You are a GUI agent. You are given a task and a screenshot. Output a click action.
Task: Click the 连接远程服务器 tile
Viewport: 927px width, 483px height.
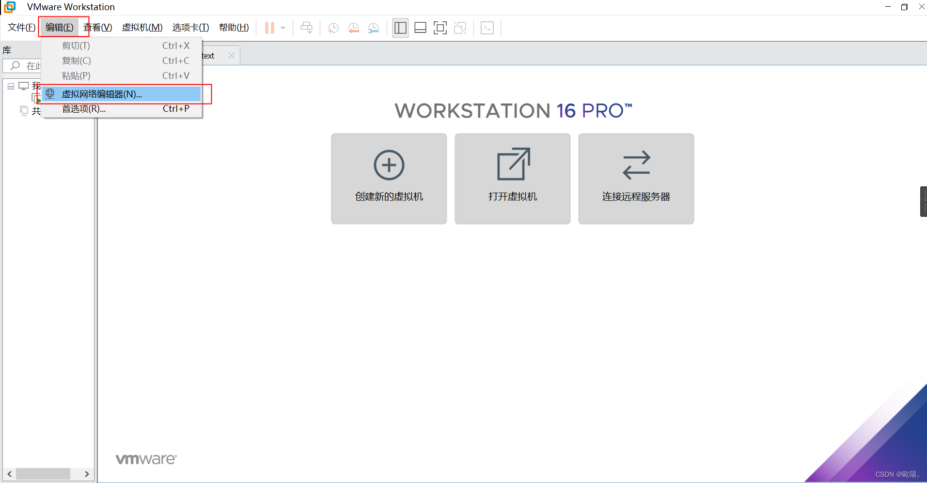tap(636, 179)
